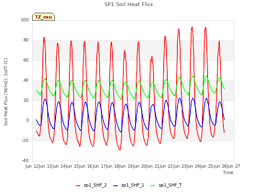The image size is (258, 193).
Task: Click the Jun 15 x-axis tick label
Action: tap(73, 166)
